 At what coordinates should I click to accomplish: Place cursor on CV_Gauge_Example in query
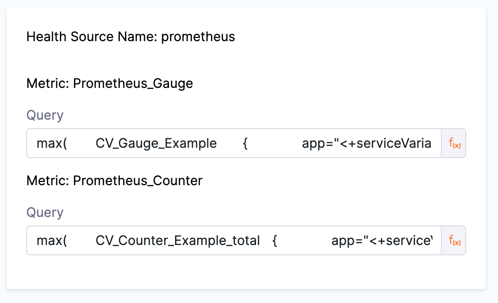coord(156,143)
